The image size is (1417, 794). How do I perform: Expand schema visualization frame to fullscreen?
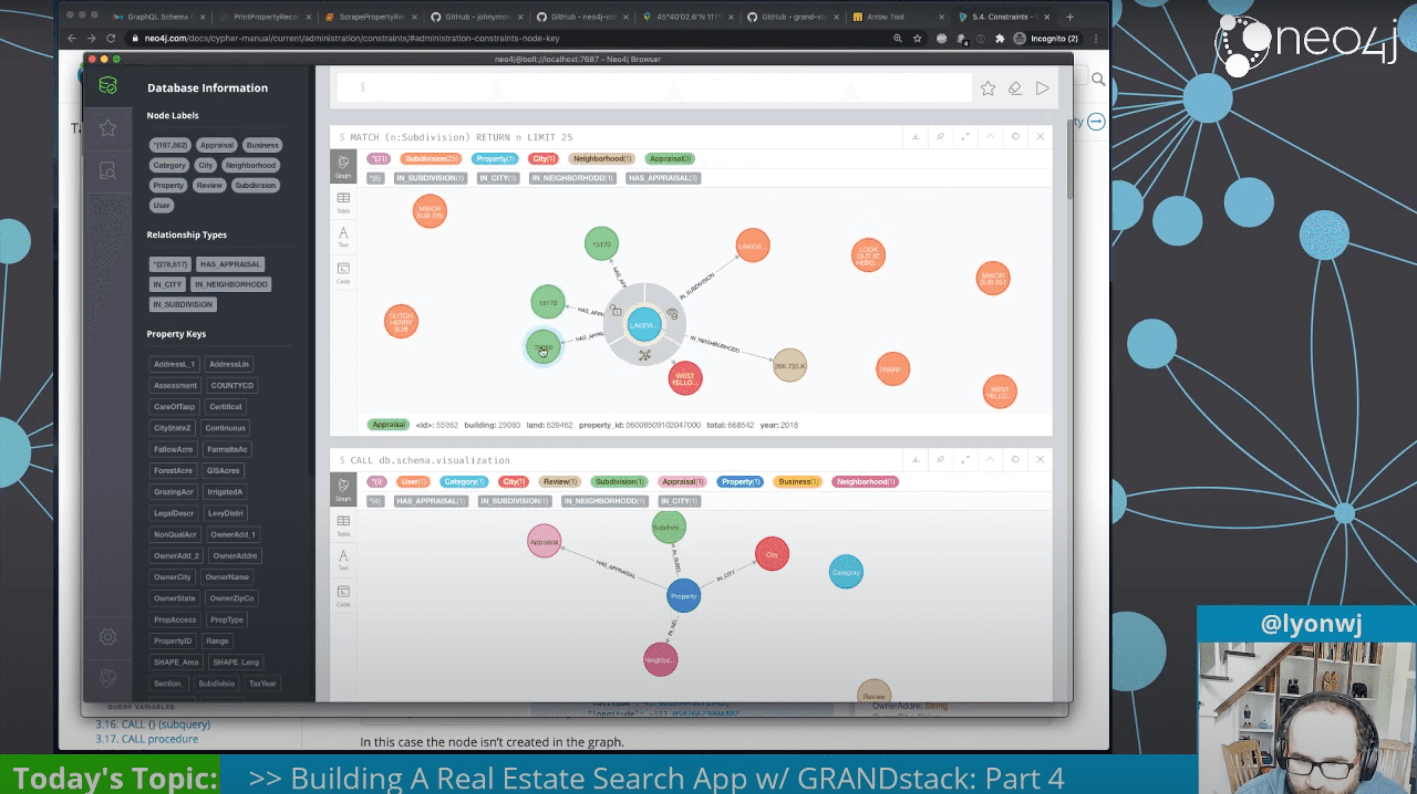[x=965, y=459]
